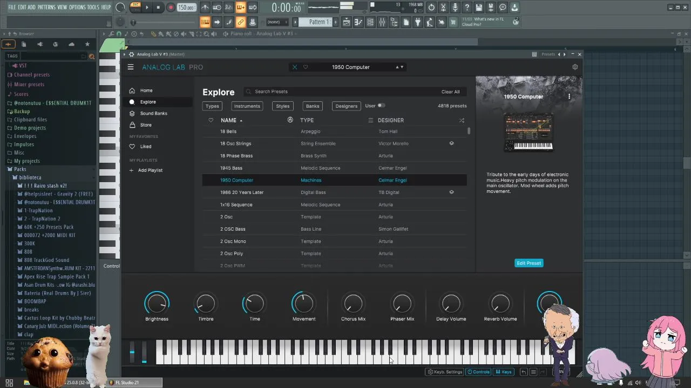Select the 18 Osc Strings preset
Screen dimensions: 691x388
coord(335,143)
